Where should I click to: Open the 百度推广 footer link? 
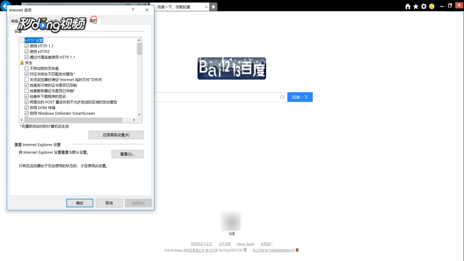[x=267, y=244]
